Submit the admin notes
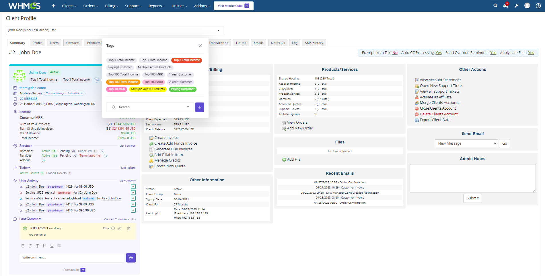Screen dimensions: 545x276 coord(472,198)
